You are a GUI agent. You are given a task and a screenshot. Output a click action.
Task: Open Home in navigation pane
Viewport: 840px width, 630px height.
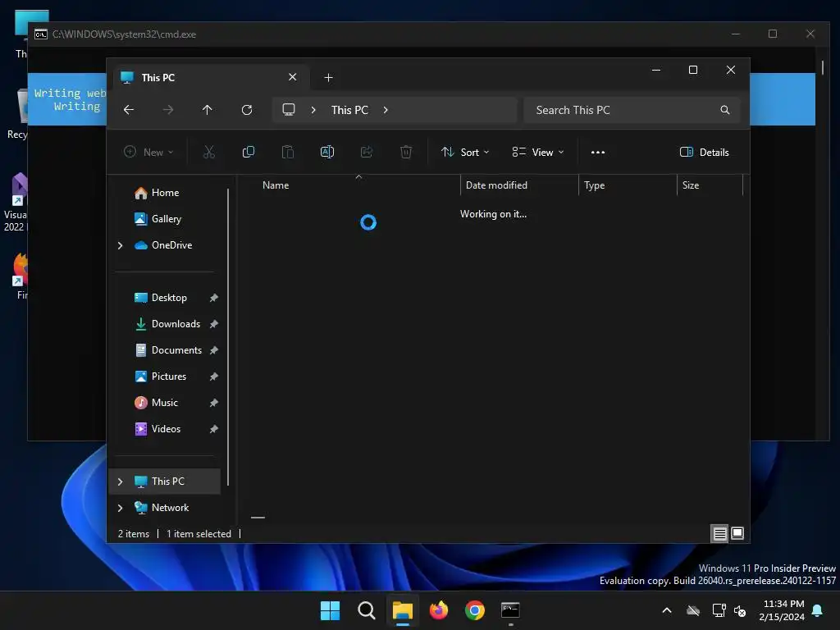coord(165,193)
